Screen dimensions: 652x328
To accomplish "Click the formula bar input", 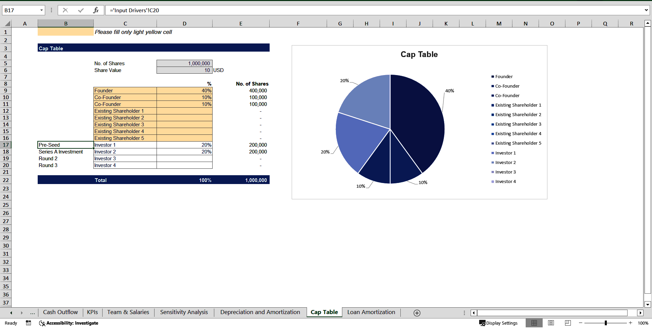I will pyautogui.click(x=374, y=10).
